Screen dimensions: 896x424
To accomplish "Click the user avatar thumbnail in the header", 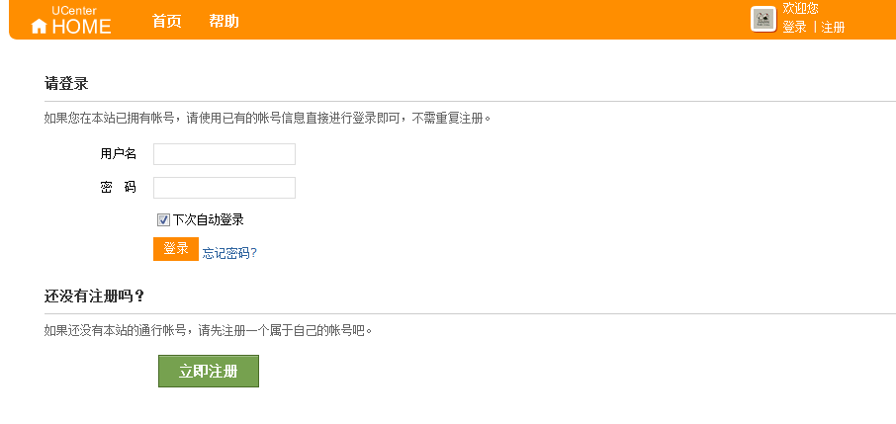I will point(763,20).
